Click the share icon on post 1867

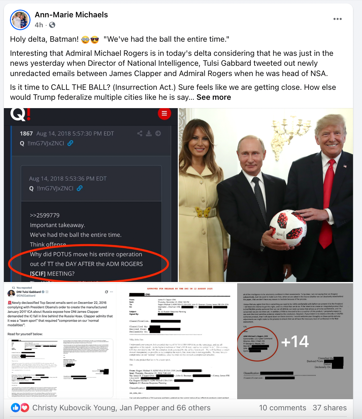140,133
